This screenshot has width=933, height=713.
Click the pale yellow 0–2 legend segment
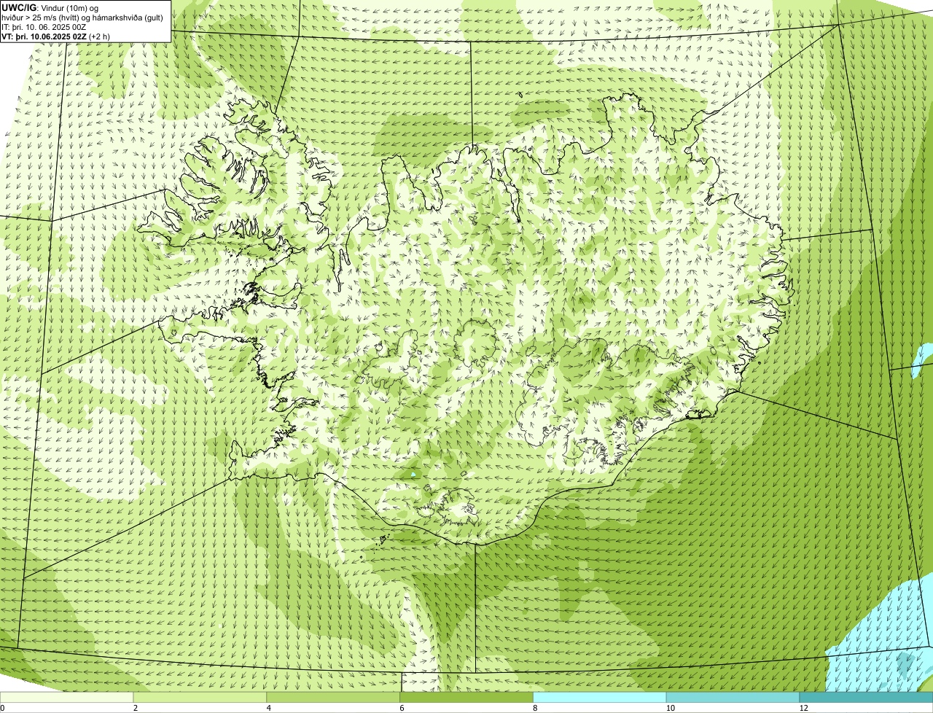coord(67,698)
